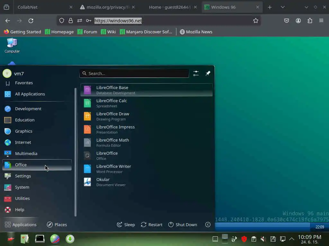Select the Office category

click(x=37, y=165)
